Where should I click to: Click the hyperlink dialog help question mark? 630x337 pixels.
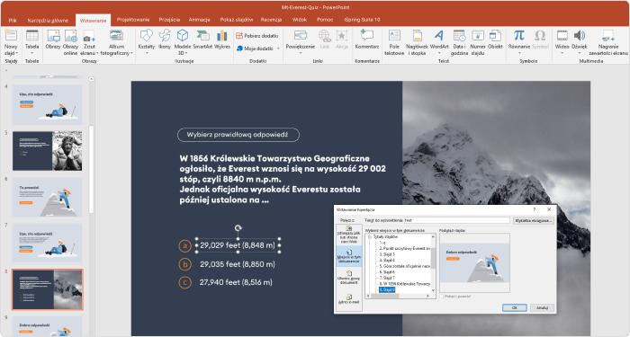535,209
